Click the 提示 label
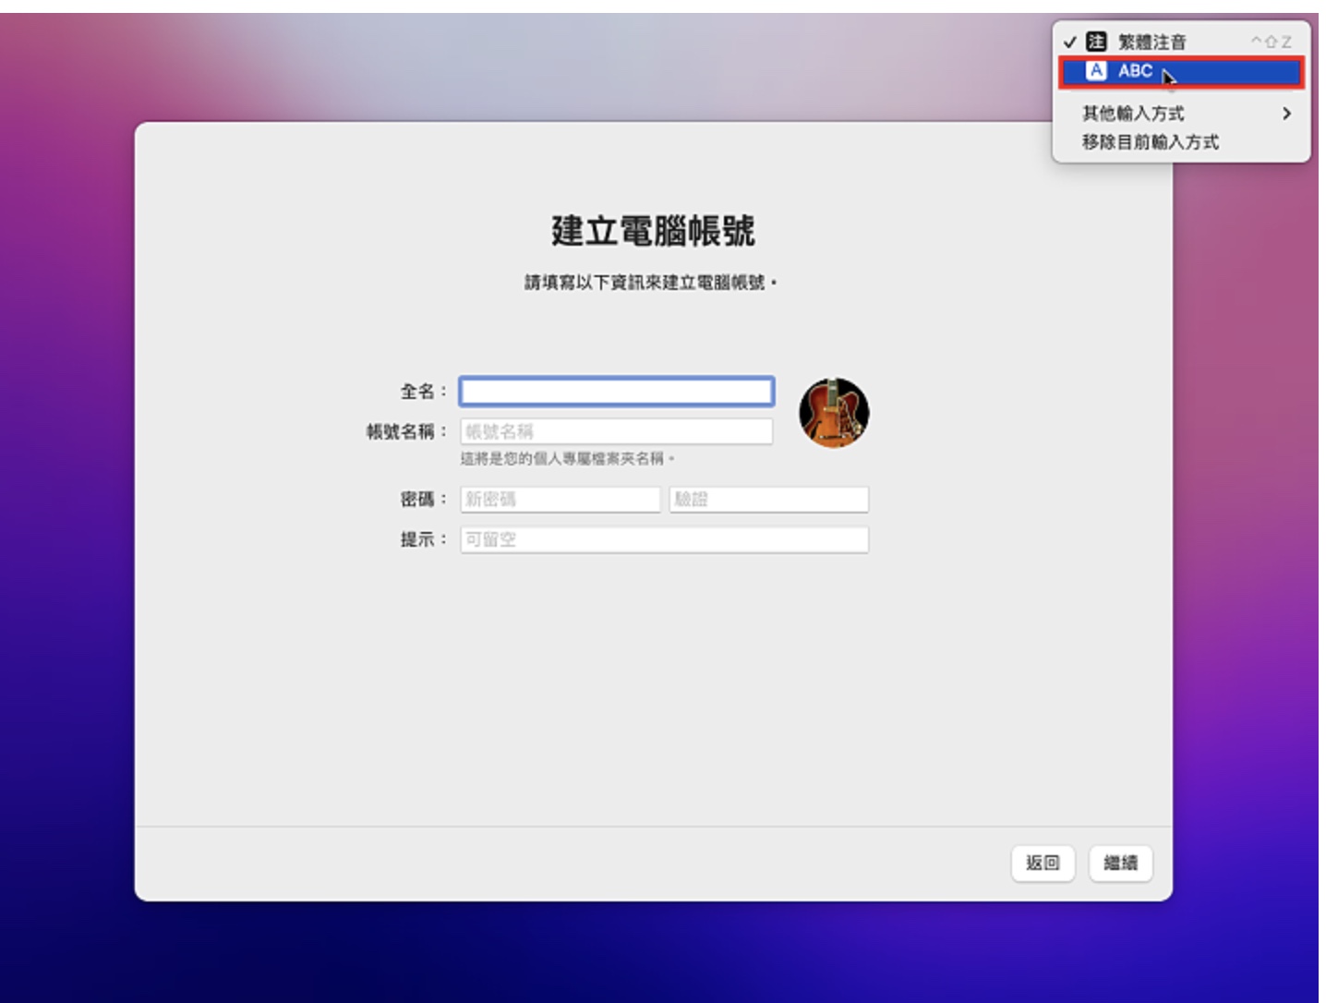The width and height of the screenshot is (1326, 1003). (424, 539)
